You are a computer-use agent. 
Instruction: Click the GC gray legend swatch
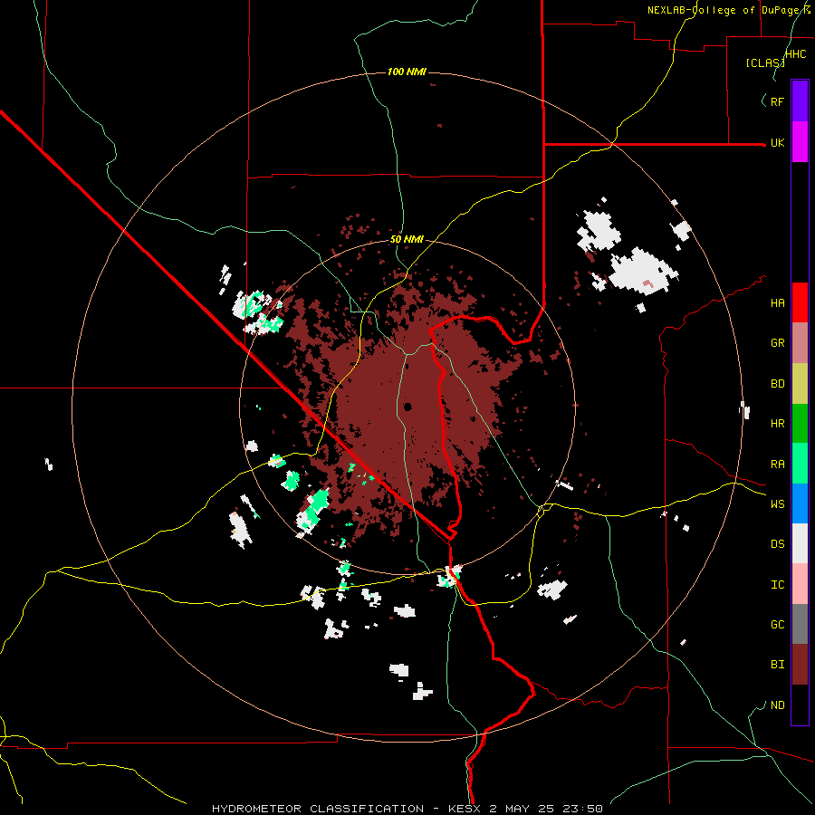pos(800,624)
